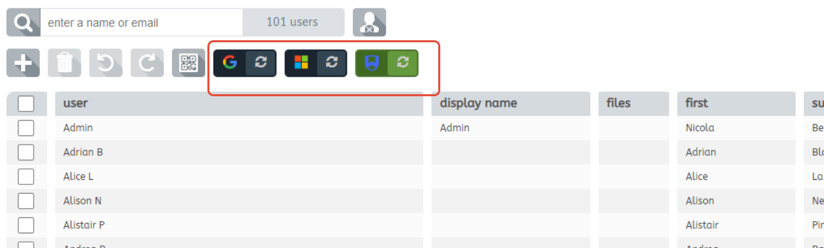This screenshot has height=248, width=824.
Task: Click the Microsoft logo button
Action: (x=301, y=63)
